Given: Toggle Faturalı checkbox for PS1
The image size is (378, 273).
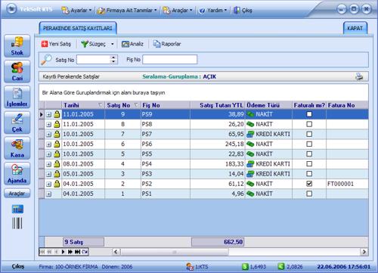Looking at the screenshot, I should coord(309,194).
